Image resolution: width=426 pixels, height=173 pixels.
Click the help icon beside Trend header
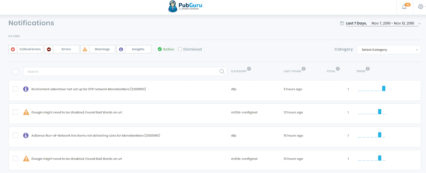click(x=367, y=69)
